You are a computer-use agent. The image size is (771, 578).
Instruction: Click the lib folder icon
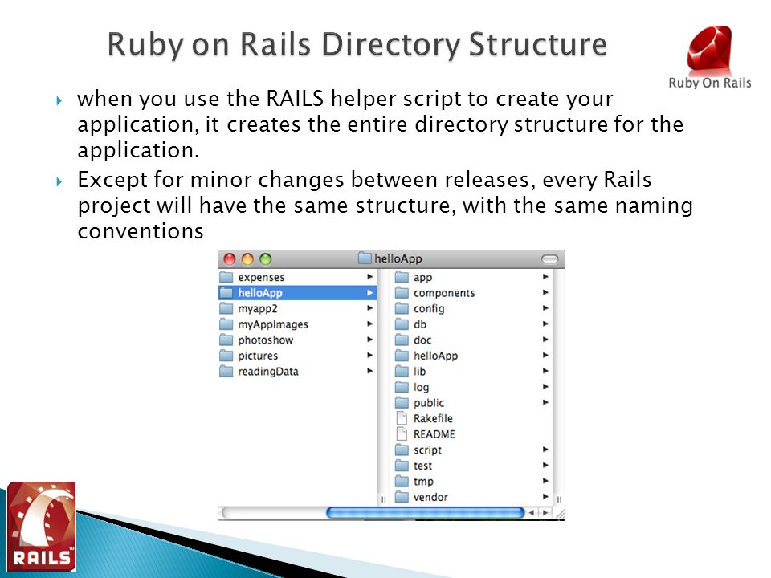click(x=402, y=371)
